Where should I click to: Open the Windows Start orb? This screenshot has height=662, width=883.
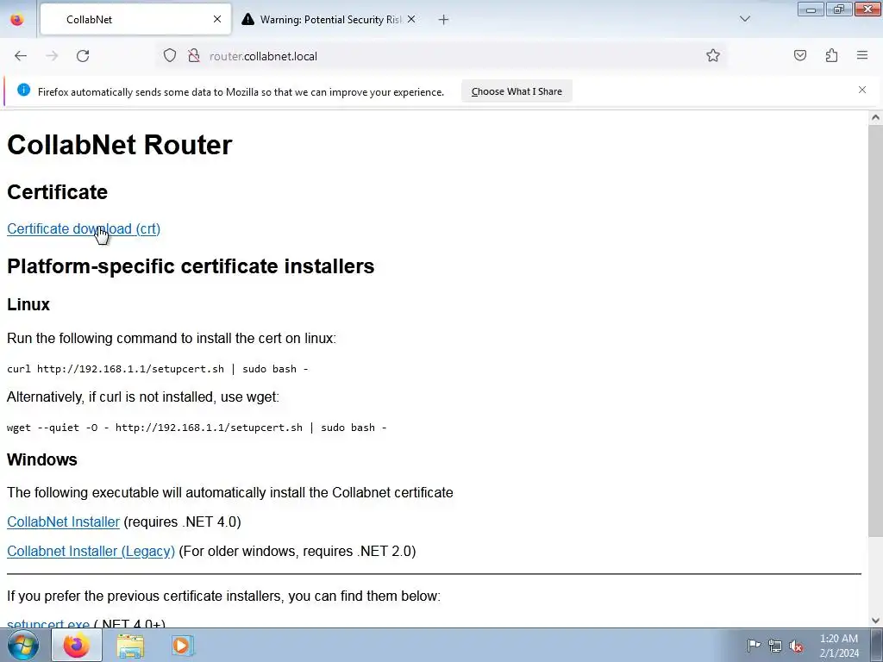pos(22,645)
